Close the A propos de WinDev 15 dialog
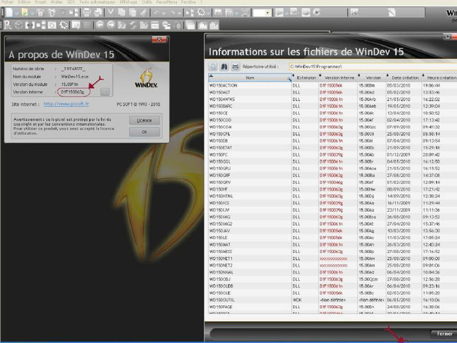 point(159,39)
